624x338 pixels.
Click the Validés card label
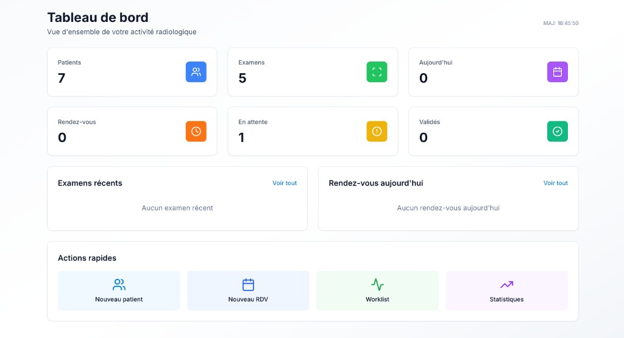[430, 122]
